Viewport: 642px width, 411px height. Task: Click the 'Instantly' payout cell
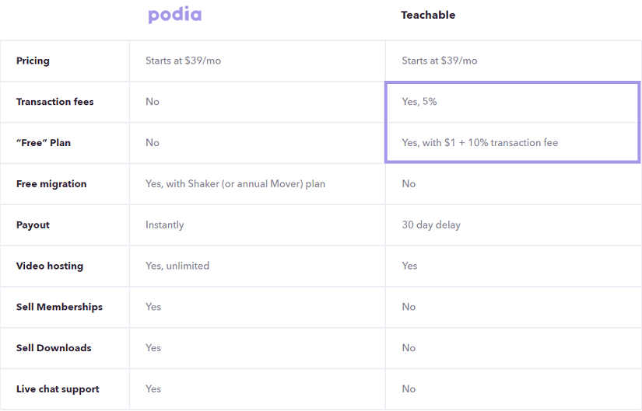click(x=165, y=225)
